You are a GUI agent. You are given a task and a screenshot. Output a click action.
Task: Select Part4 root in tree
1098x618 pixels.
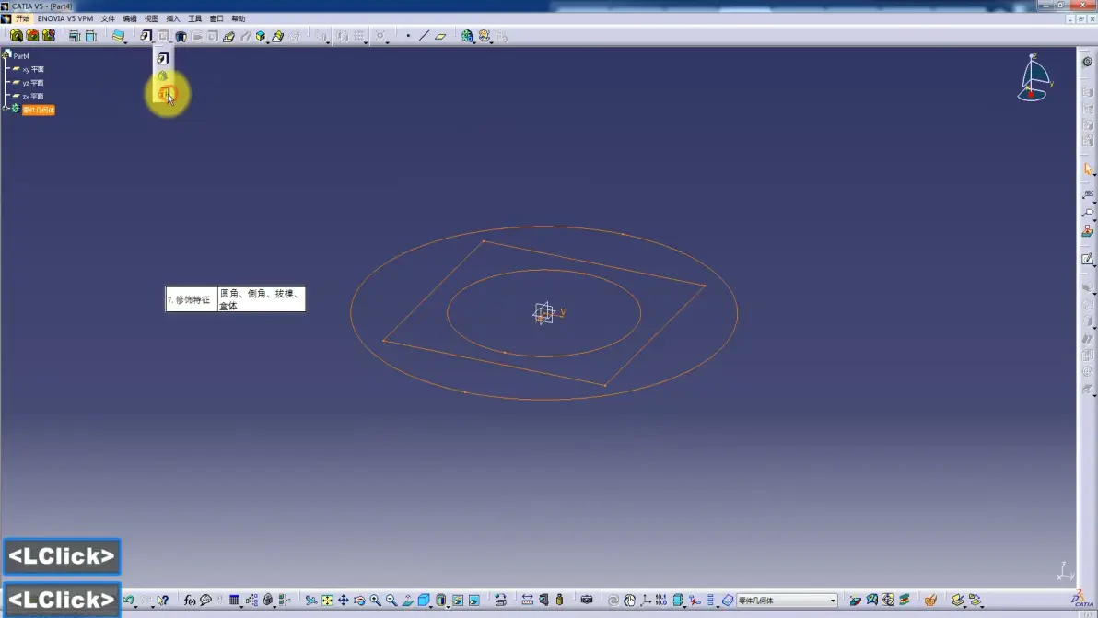(x=21, y=56)
